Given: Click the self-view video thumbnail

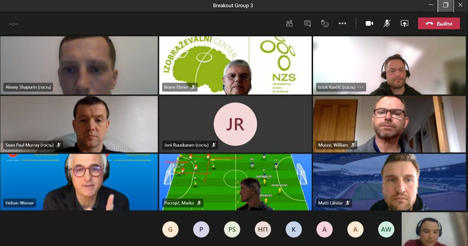Looking at the screenshot, I should pyautogui.click(x=435, y=229).
